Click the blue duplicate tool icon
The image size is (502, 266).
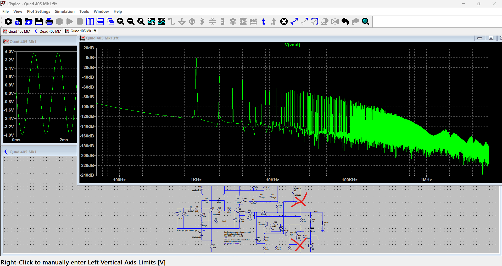tap(294, 21)
